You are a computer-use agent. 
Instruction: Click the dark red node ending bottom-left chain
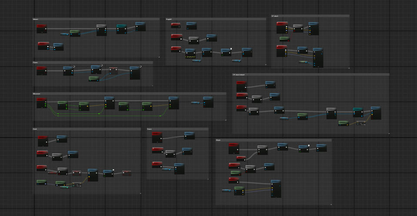[x=127, y=173]
